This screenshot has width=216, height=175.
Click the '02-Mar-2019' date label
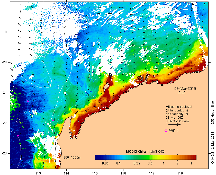point(185,89)
